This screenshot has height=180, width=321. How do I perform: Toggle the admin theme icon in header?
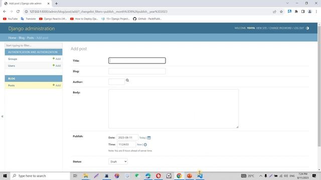point(307,28)
